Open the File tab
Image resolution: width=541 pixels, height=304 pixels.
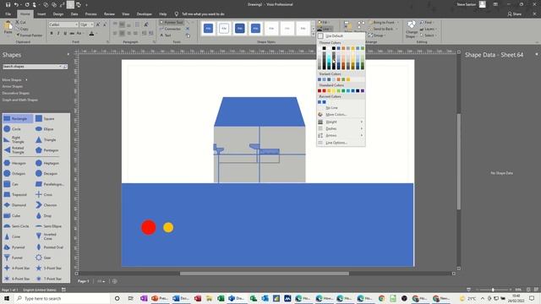[x=8, y=14]
